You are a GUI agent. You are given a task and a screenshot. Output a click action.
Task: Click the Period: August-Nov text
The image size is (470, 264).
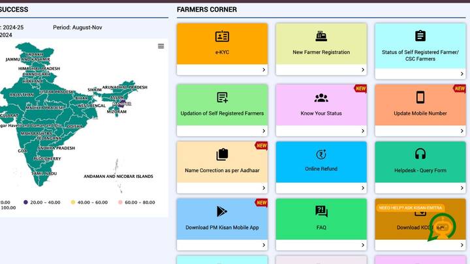pos(78,27)
